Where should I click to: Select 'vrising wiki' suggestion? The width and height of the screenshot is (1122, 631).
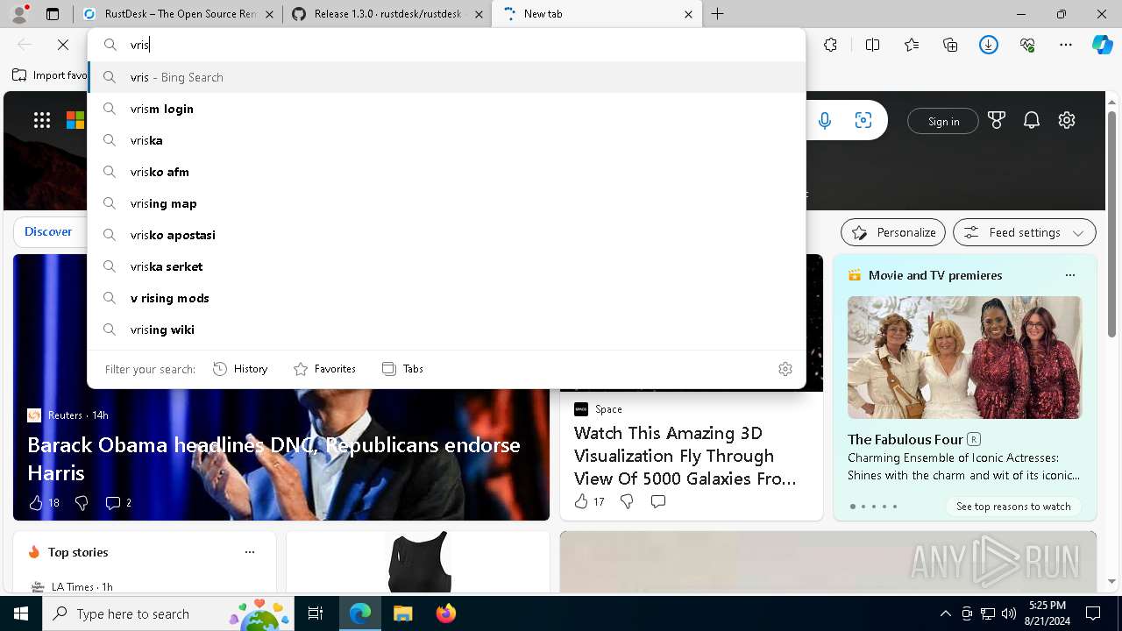tap(446, 330)
